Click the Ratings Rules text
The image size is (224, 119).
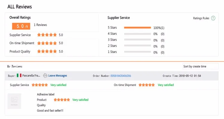tap(201, 18)
